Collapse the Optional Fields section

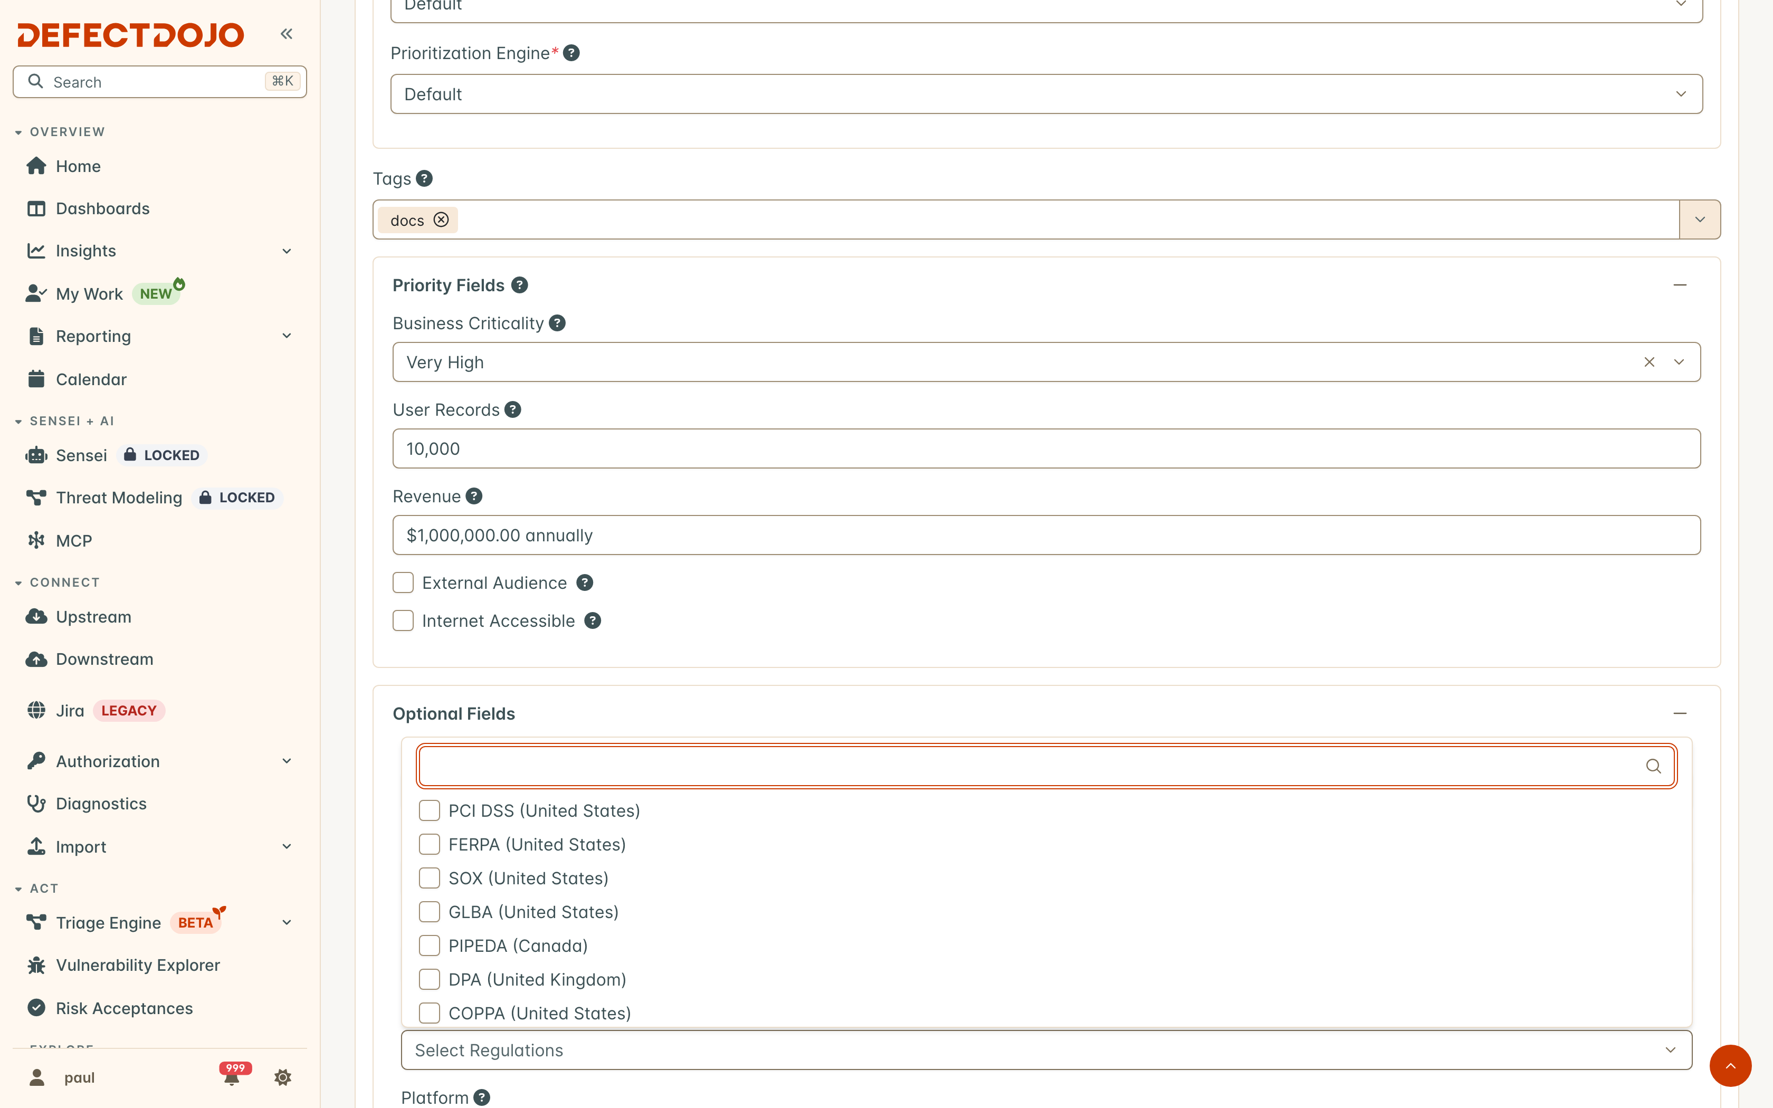tap(1680, 713)
